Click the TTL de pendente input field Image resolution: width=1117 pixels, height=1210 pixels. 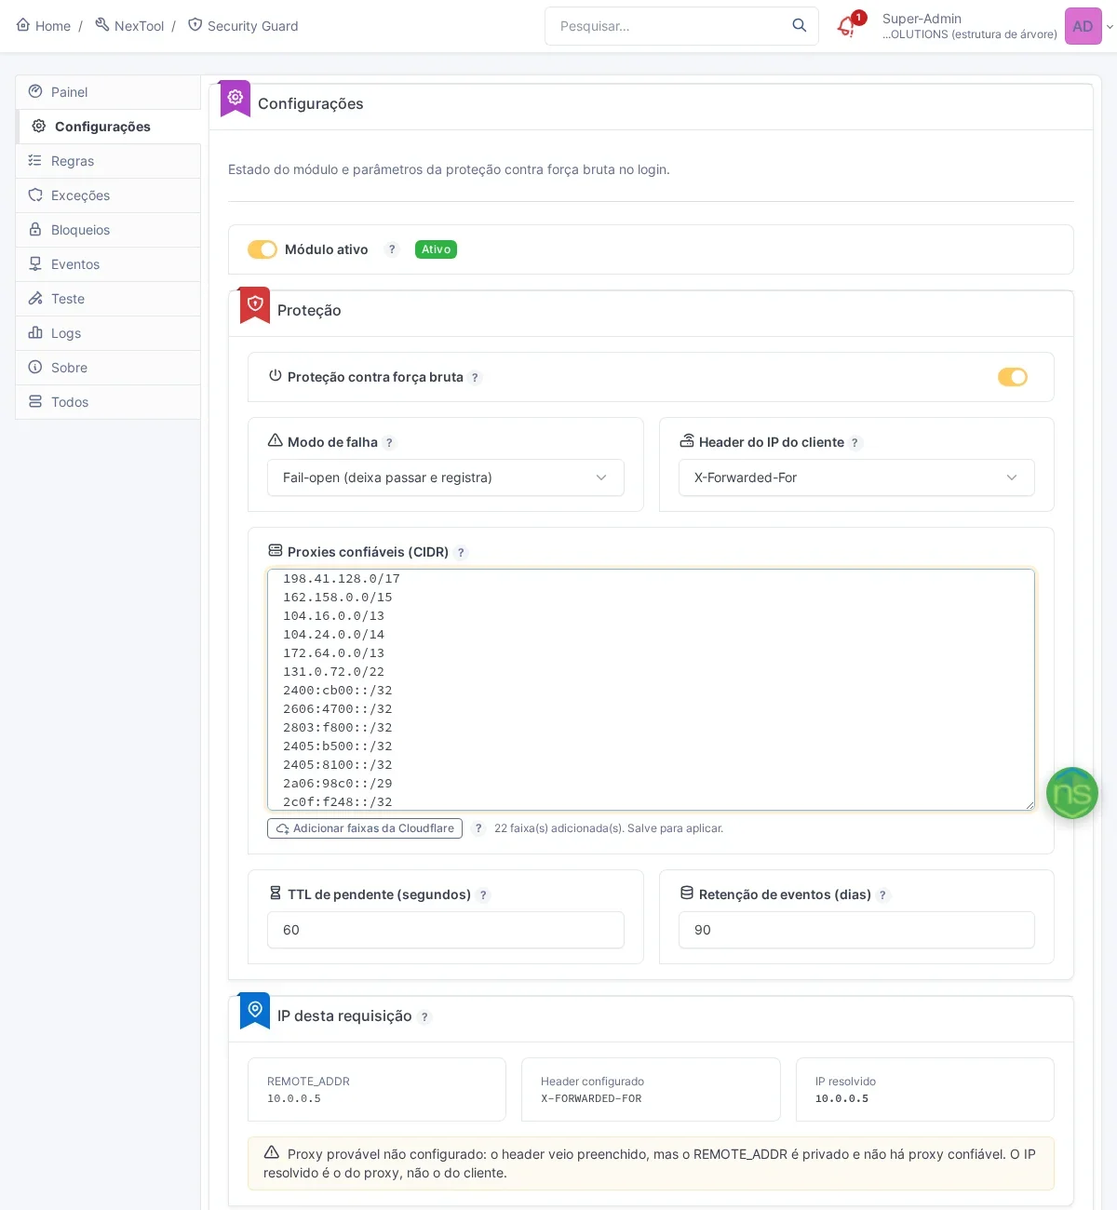446,930
